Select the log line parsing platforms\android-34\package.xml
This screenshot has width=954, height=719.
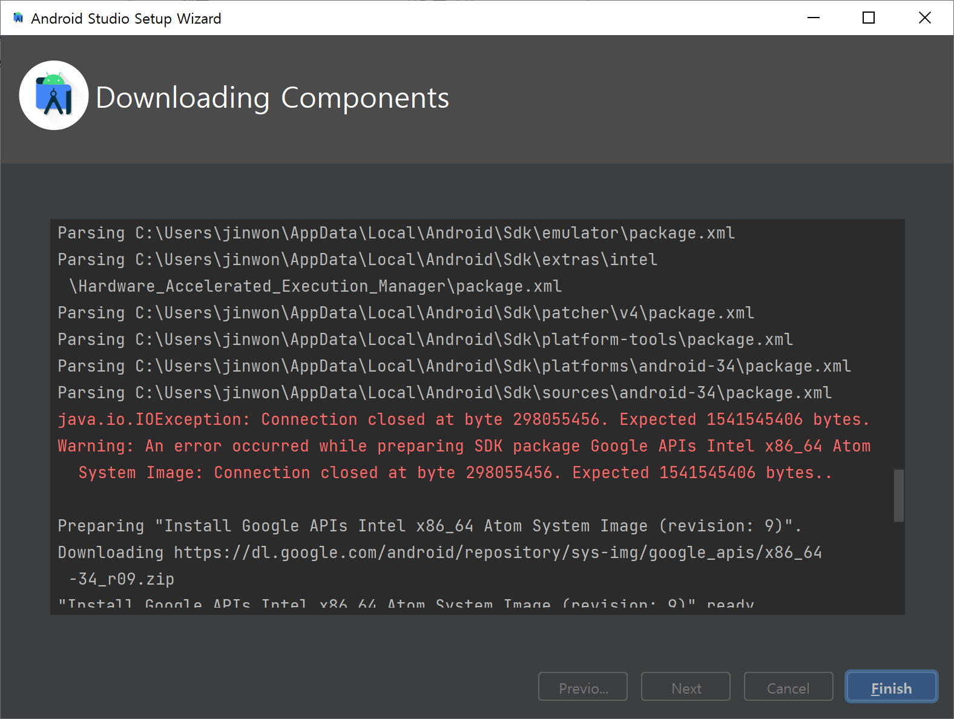tap(454, 366)
